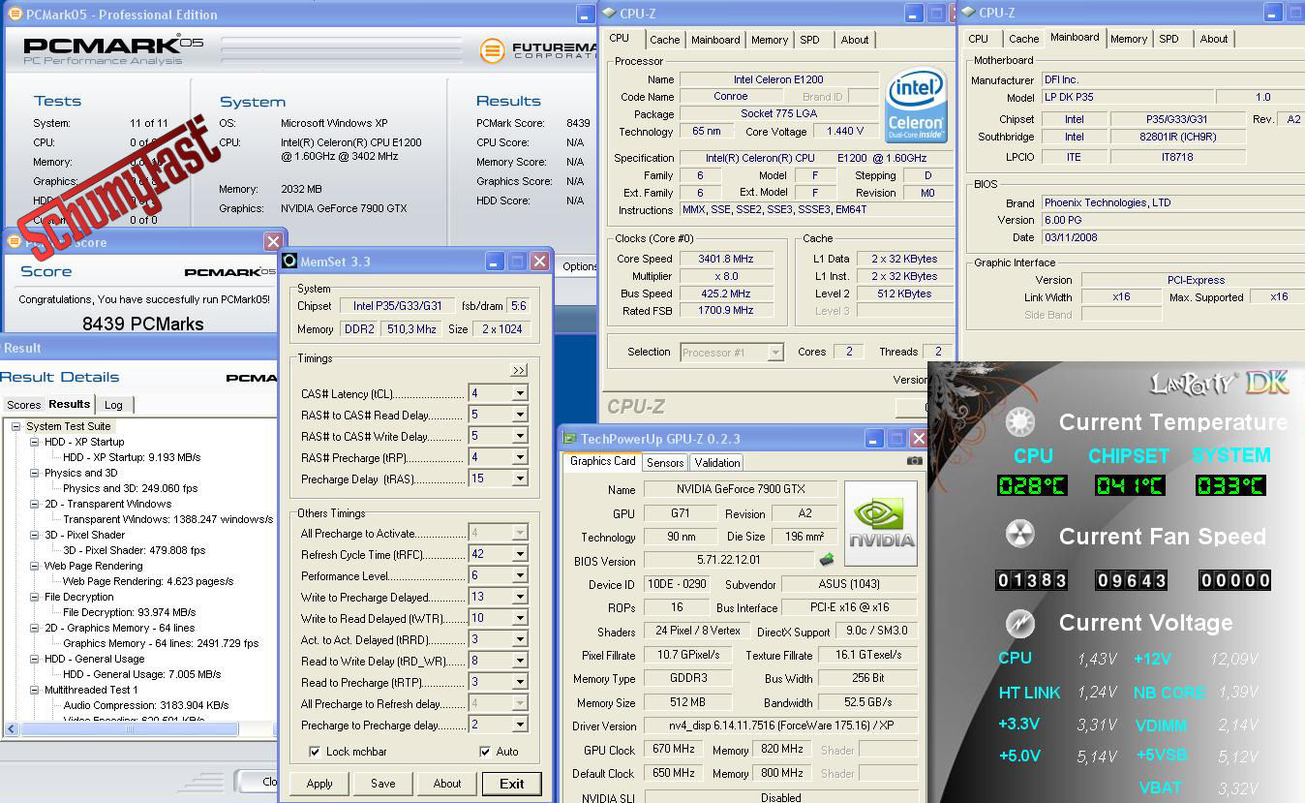Viewport: 1305px width, 803px height.
Task: Switch to GPU-Z Sensors tab
Action: pos(665,463)
